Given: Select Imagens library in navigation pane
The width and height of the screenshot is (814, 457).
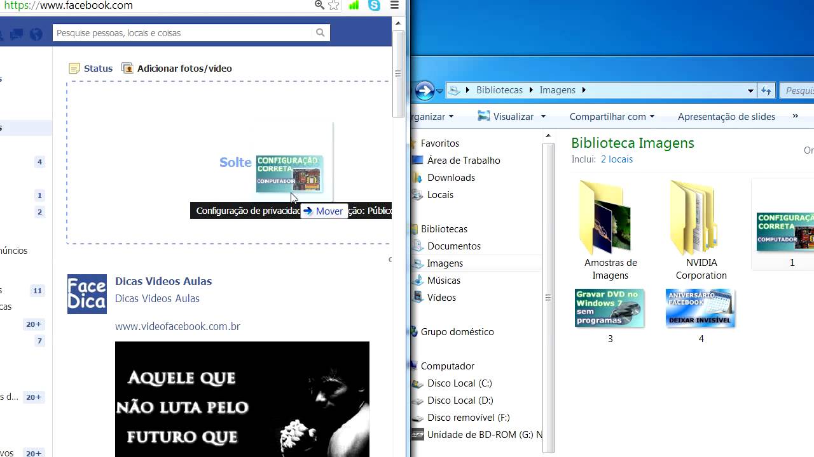Looking at the screenshot, I should pos(445,263).
